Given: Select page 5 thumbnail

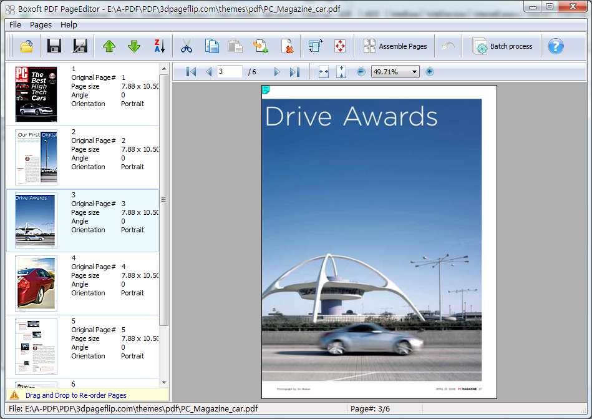Looking at the screenshot, I should pos(36,347).
